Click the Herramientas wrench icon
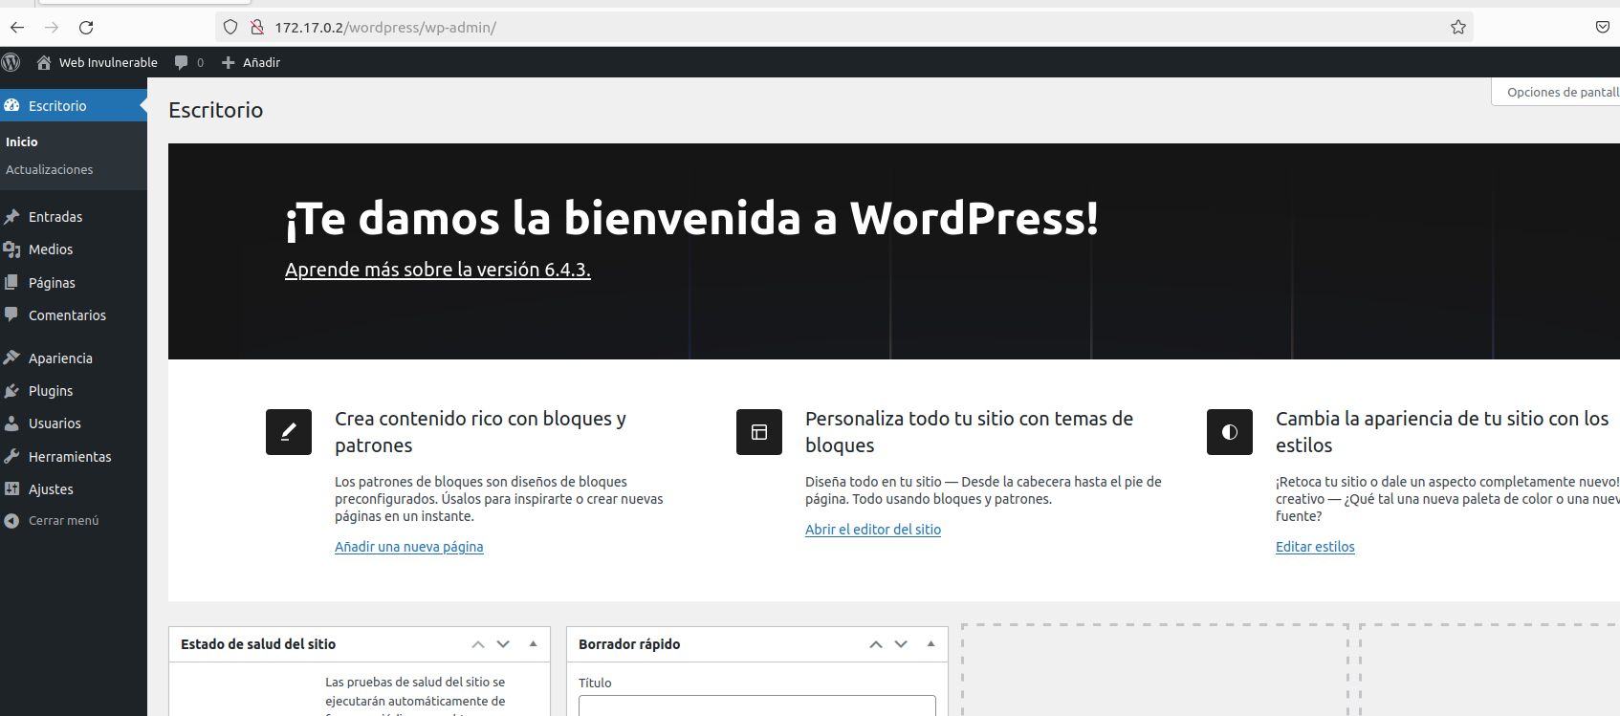 coord(11,456)
